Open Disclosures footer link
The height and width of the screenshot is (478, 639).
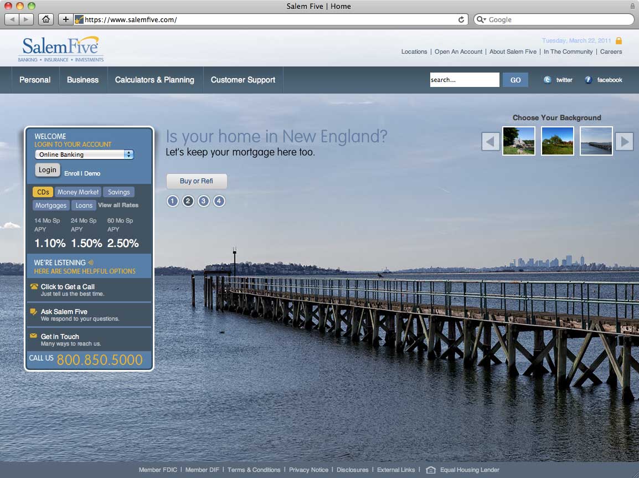pyautogui.click(x=353, y=470)
